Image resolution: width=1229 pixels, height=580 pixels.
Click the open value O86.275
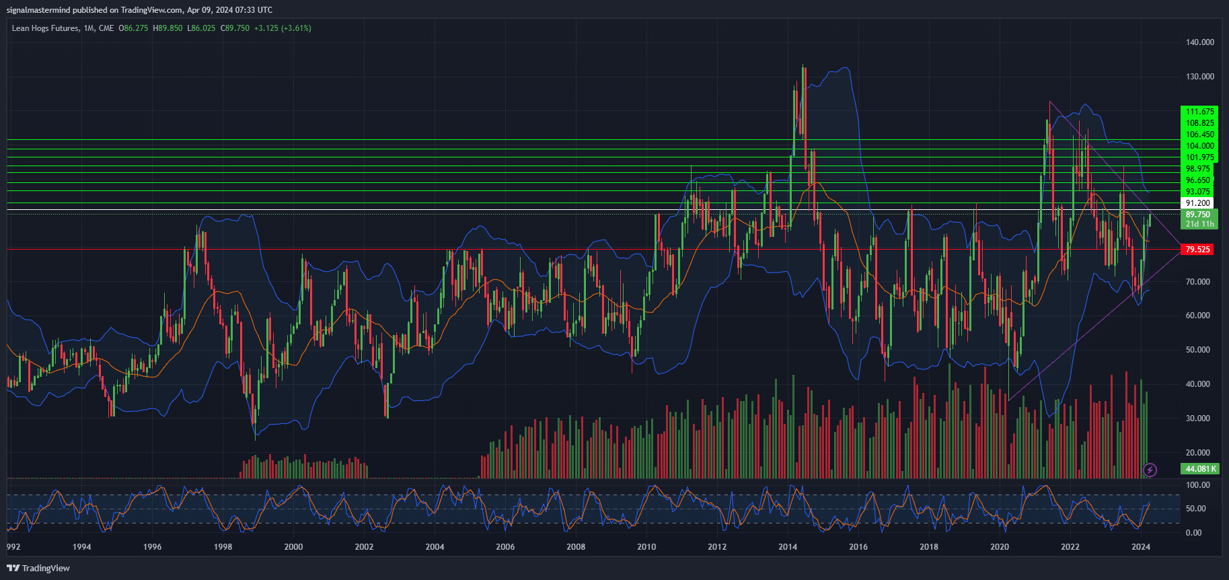tap(133, 28)
